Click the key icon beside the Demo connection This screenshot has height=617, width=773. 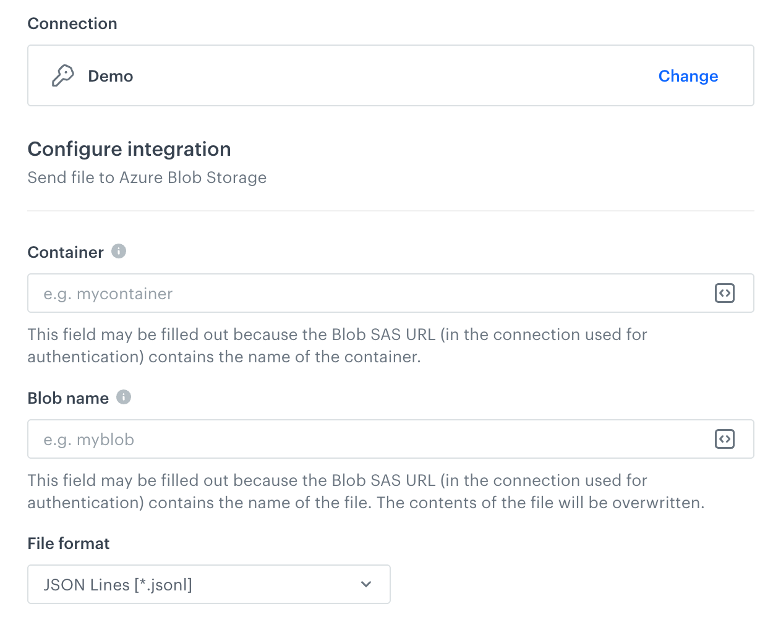62,75
